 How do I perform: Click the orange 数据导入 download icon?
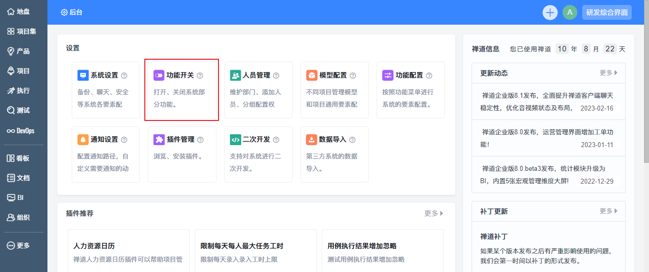click(311, 140)
